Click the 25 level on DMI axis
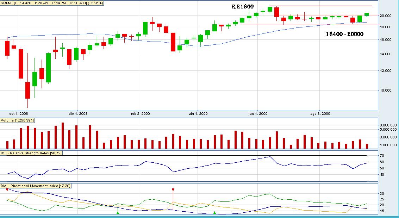This screenshot has height=218, width=399. coord(382,199)
